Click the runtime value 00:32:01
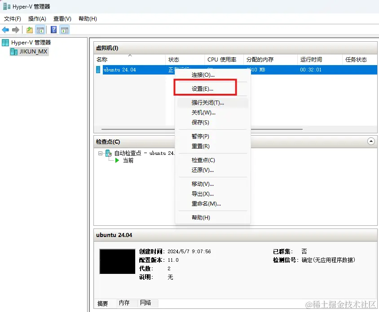Viewport: 379px width, 312px height. (x=311, y=70)
